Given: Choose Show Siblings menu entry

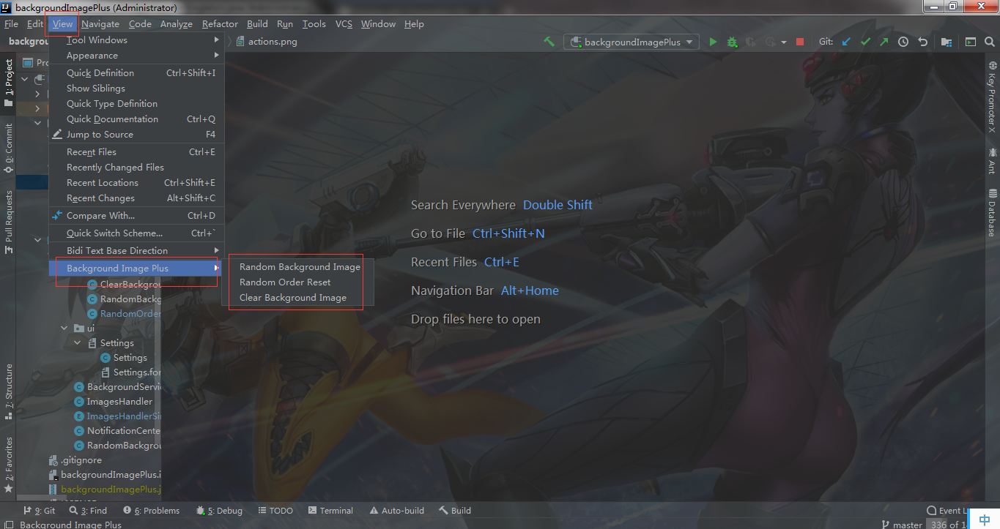Looking at the screenshot, I should pos(136,89).
